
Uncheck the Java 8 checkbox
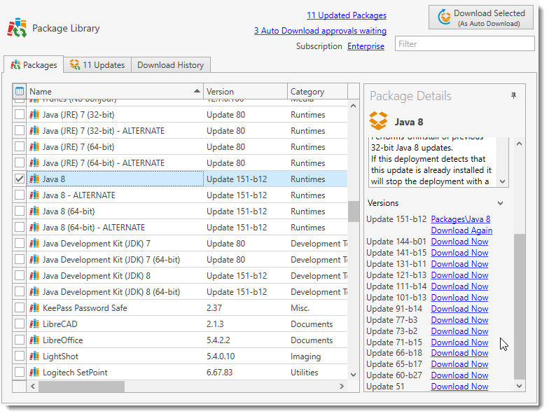tap(20, 179)
